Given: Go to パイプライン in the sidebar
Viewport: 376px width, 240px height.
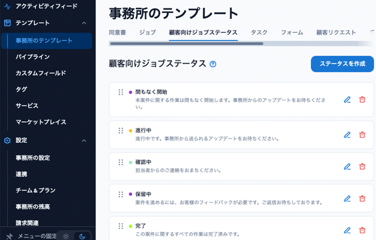Looking at the screenshot, I should click(32, 57).
